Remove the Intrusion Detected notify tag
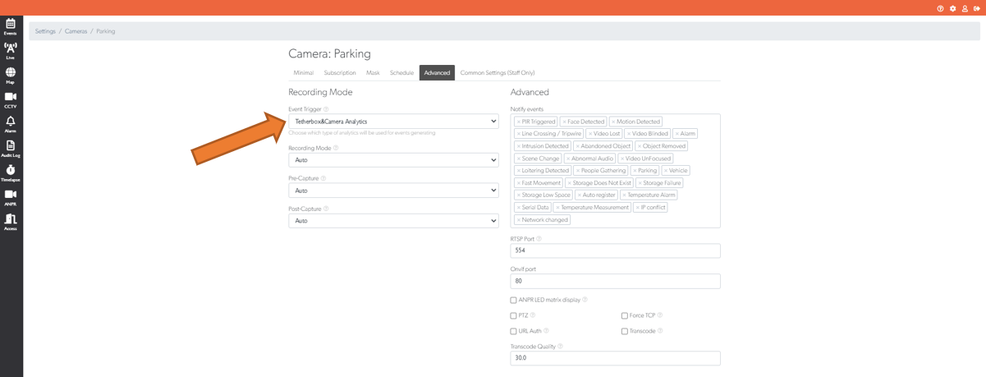The width and height of the screenshot is (986, 377). coord(519,146)
